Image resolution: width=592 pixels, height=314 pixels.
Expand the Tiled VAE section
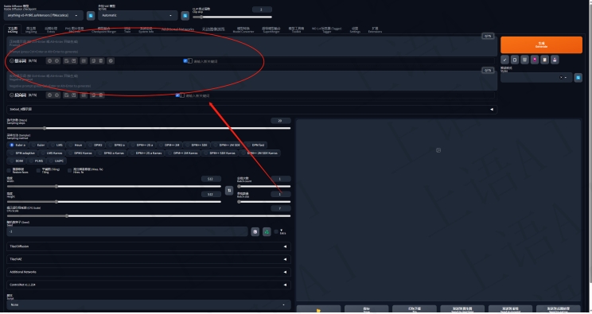[x=149, y=259]
